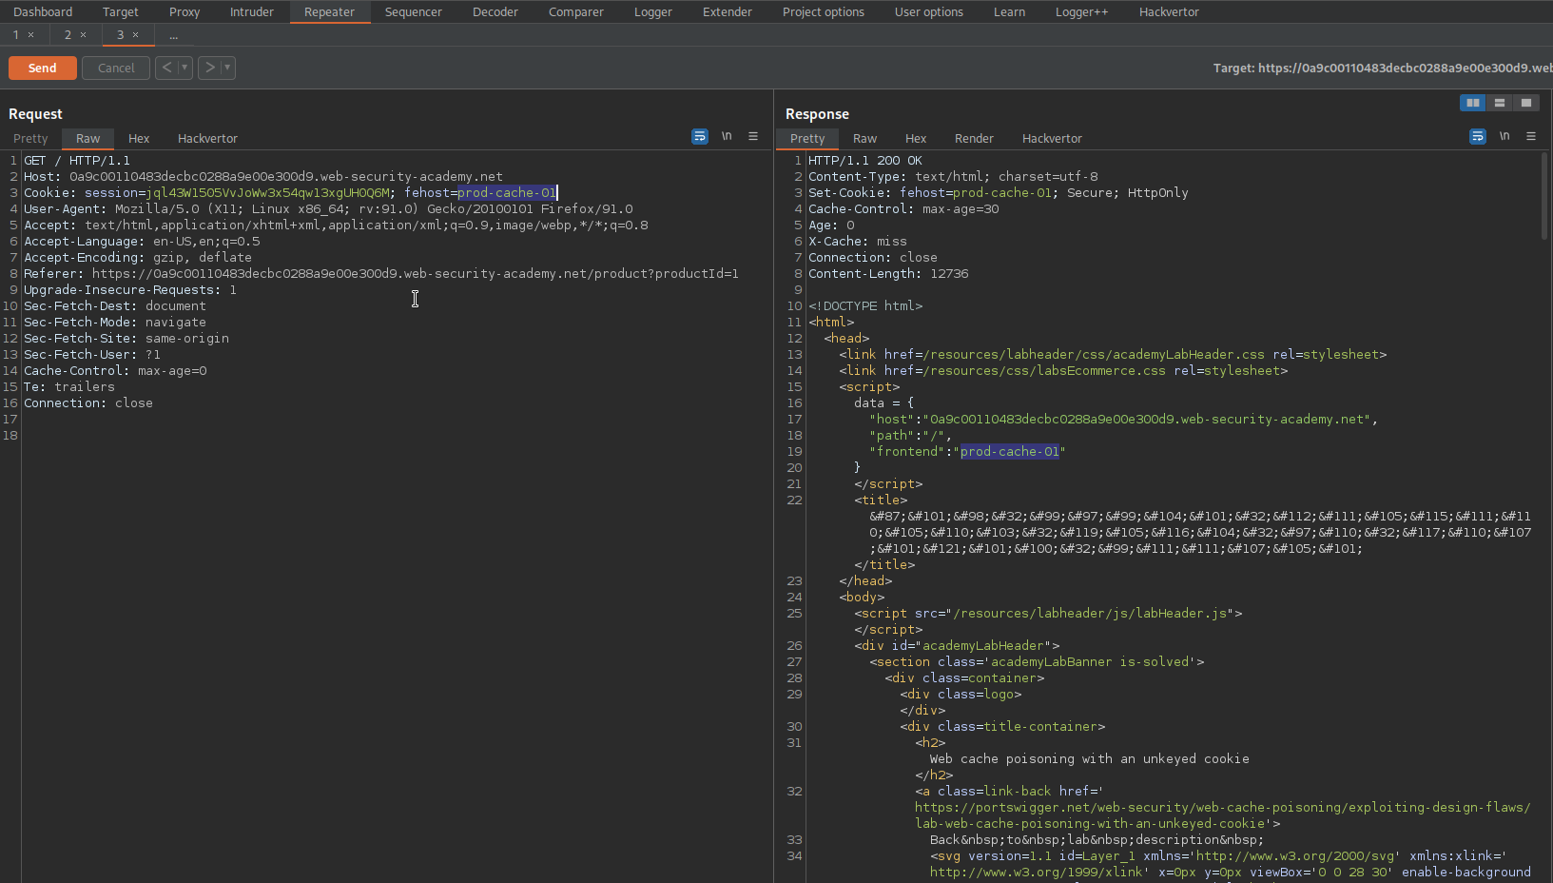This screenshot has width=1553, height=883.
Task: Close Repeater sub-tab 1
Action: point(31,34)
